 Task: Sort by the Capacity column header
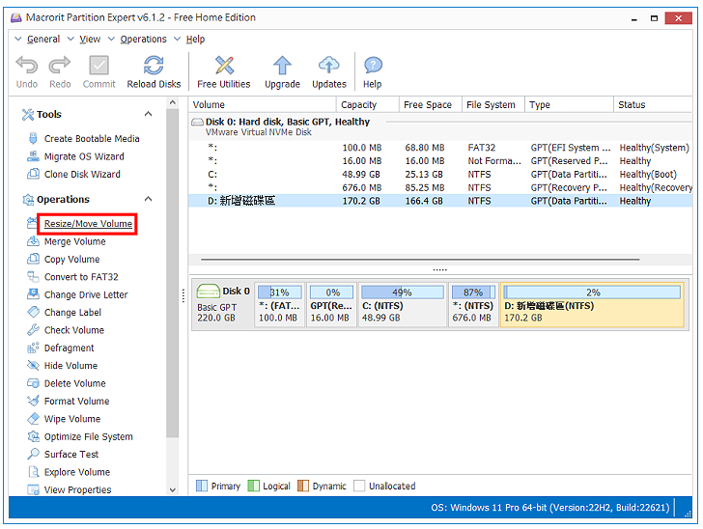pyautogui.click(x=368, y=104)
